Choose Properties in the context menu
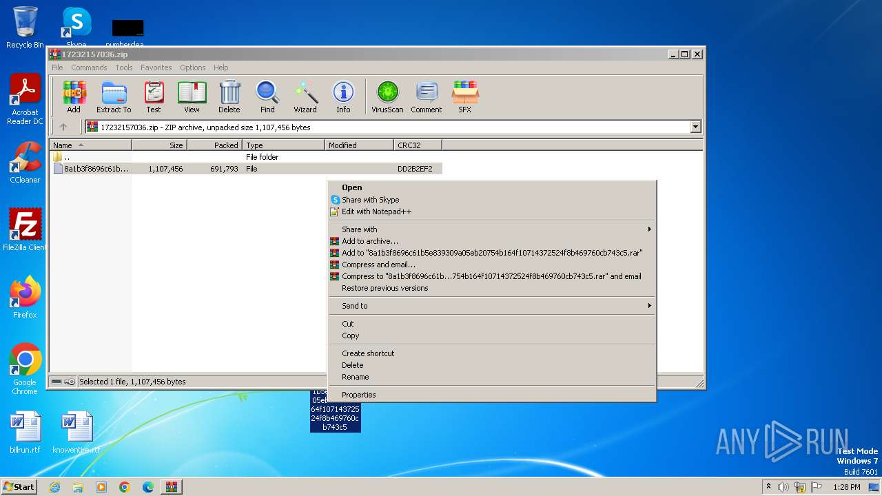The height and width of the screenshot is (496, 882). click(x=492, y=395)
